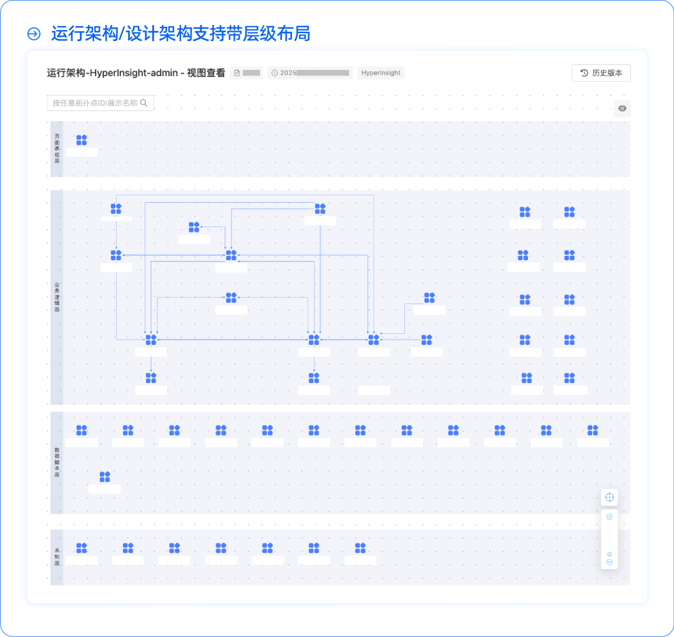Viewport: 674px width, 637px height.
Task: Zoom in with the plus icon
Action: (x=609, y=517)
